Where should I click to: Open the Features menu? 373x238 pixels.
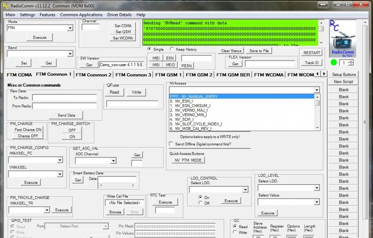[x=47, y=15]
